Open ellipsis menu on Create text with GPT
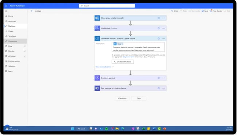This screenshot has width=237, height=135. (164, 38)
